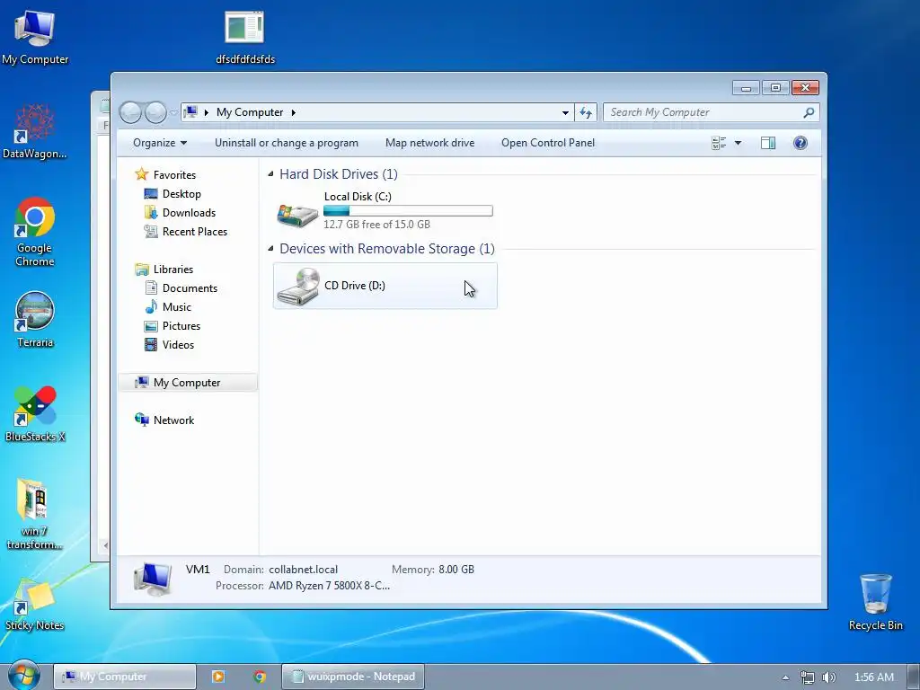Open the Videos library

(x=178, y=344)
